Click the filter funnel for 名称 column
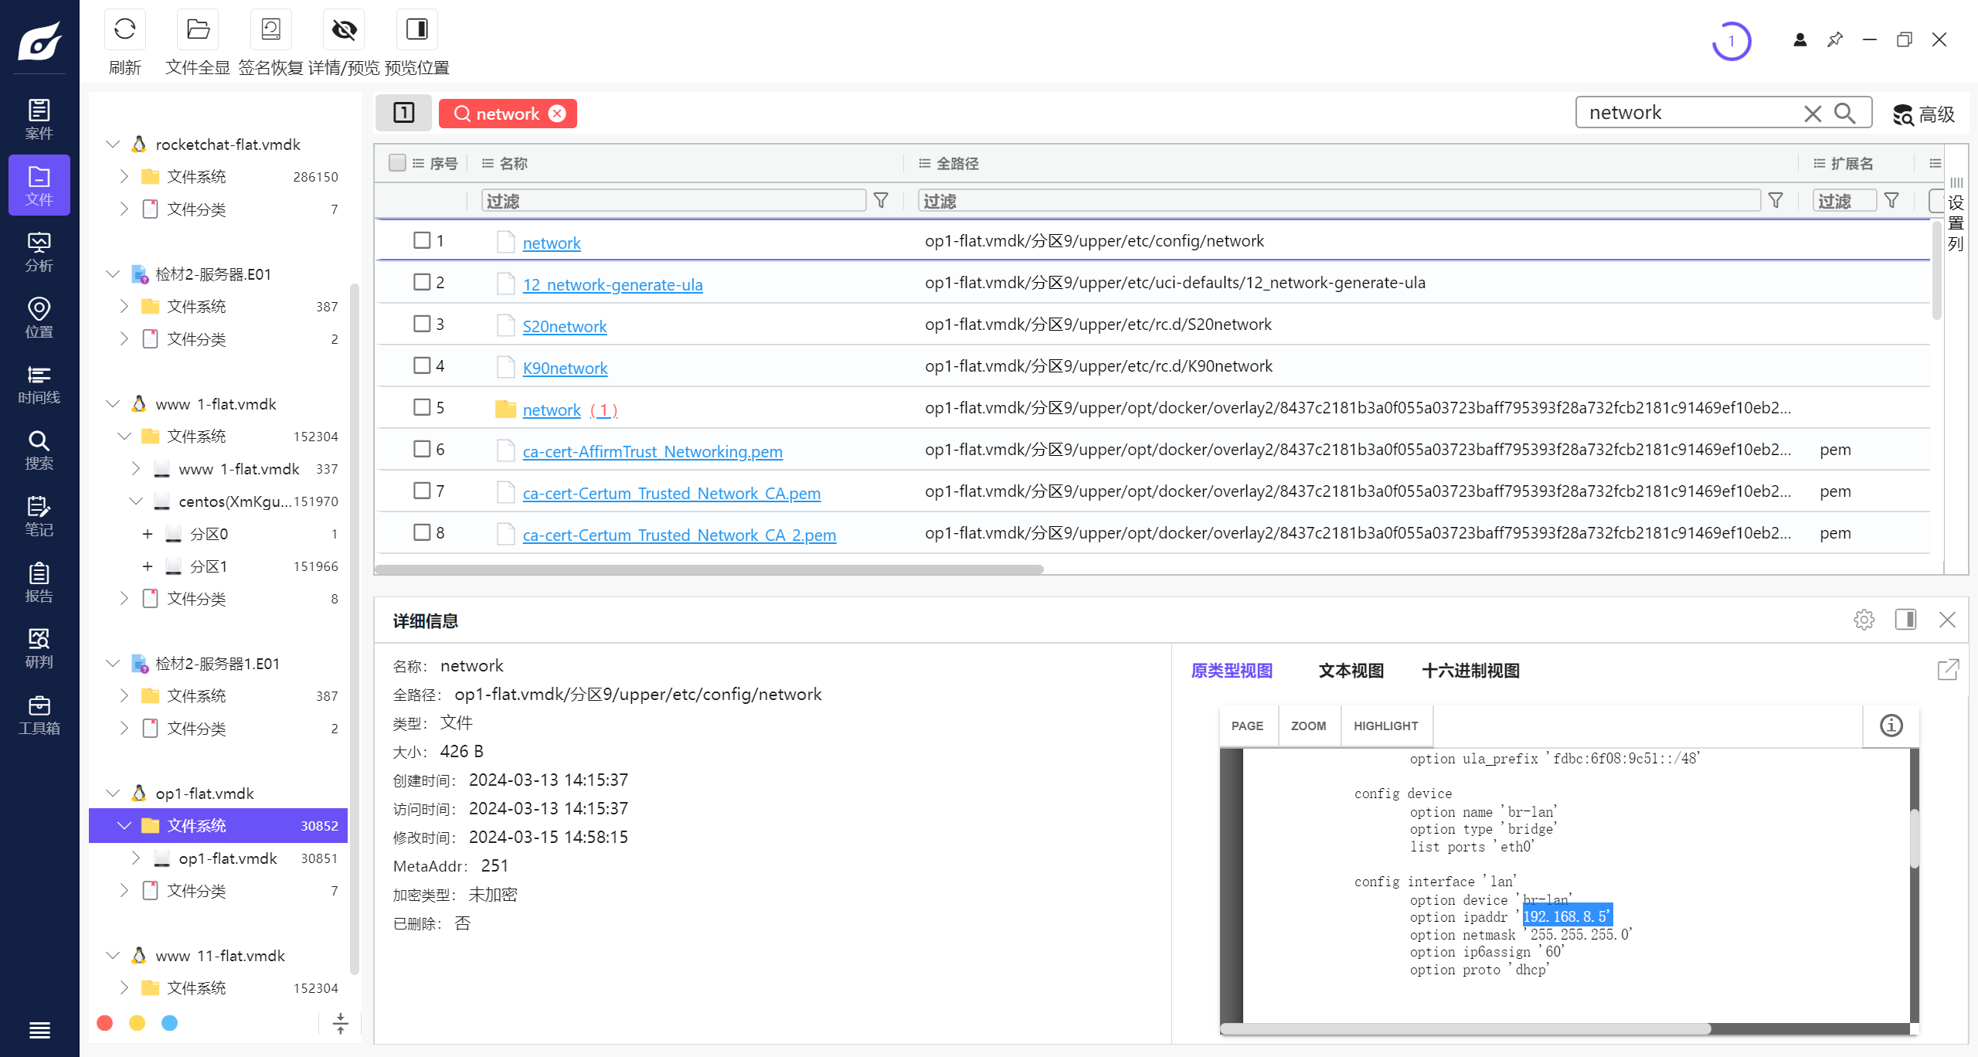The image size is (1978, 1057). click(x=881, y=201)
